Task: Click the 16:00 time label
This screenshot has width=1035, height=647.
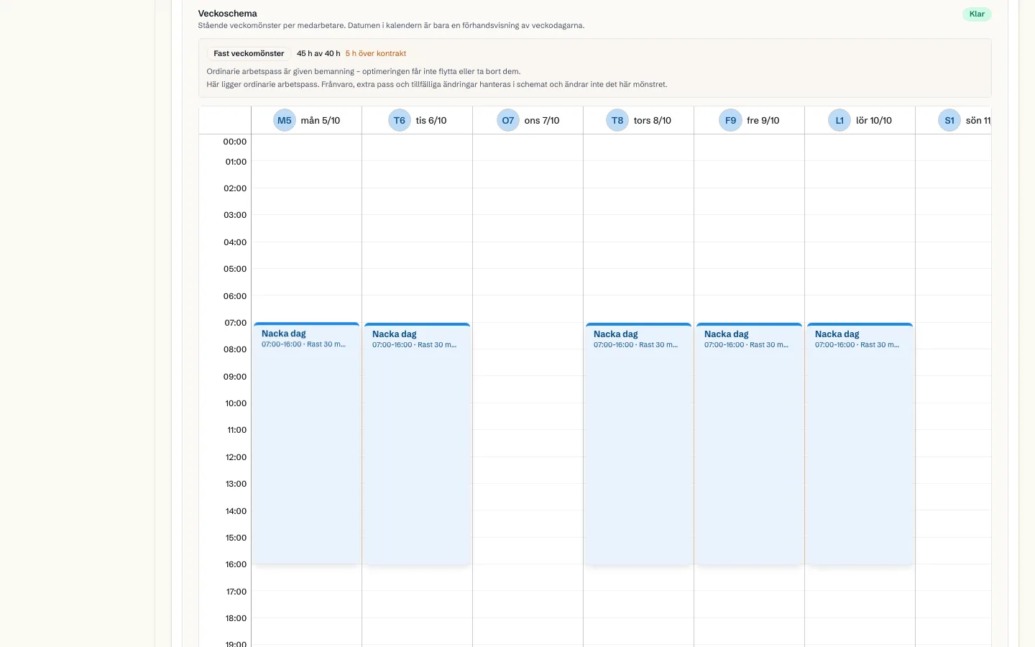Action: point(236,564)
